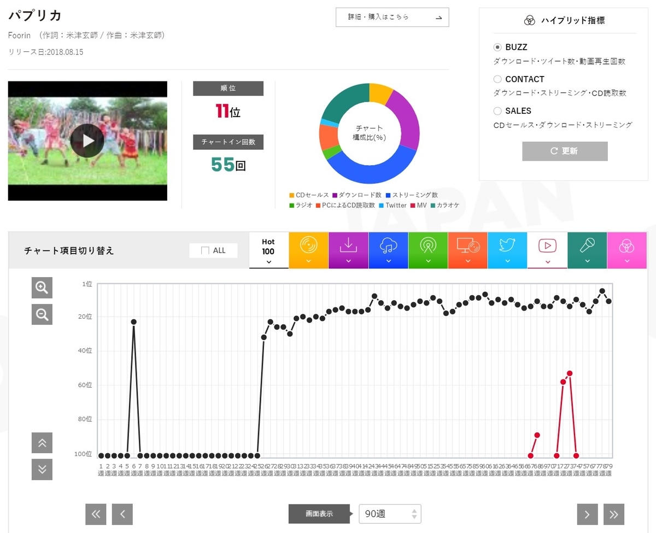Jump to latest weeks with double-right arrow
This screenshot has height=533, width=656.
[x=614, y=514]
